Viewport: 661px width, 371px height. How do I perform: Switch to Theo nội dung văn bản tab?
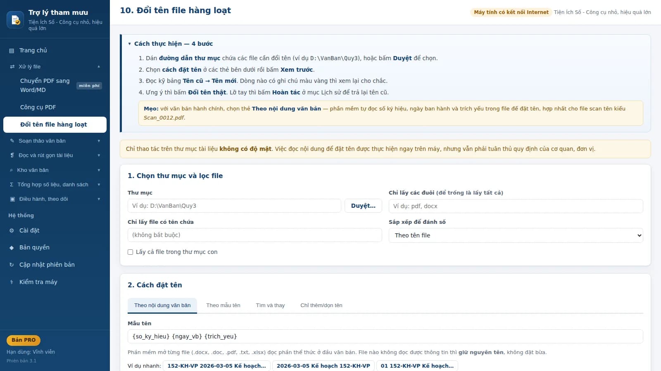(162, 305)
